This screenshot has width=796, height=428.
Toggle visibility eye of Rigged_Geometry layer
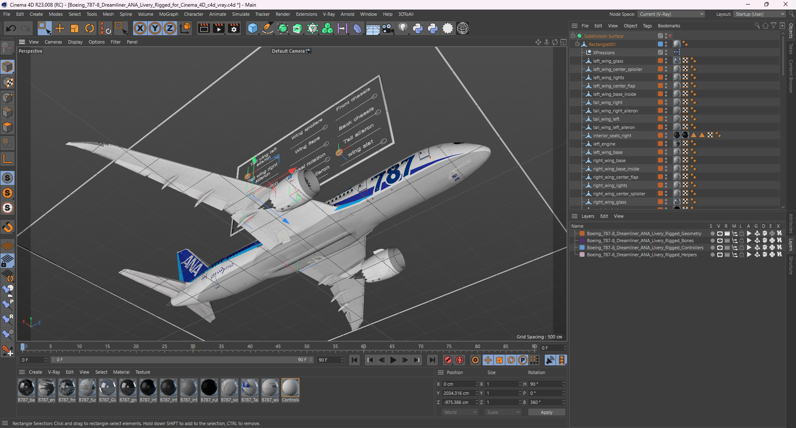tap(720, 233)
